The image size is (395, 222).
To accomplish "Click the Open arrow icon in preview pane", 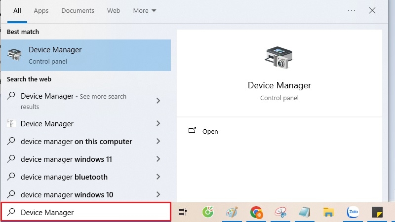I will tap(192, 130).
